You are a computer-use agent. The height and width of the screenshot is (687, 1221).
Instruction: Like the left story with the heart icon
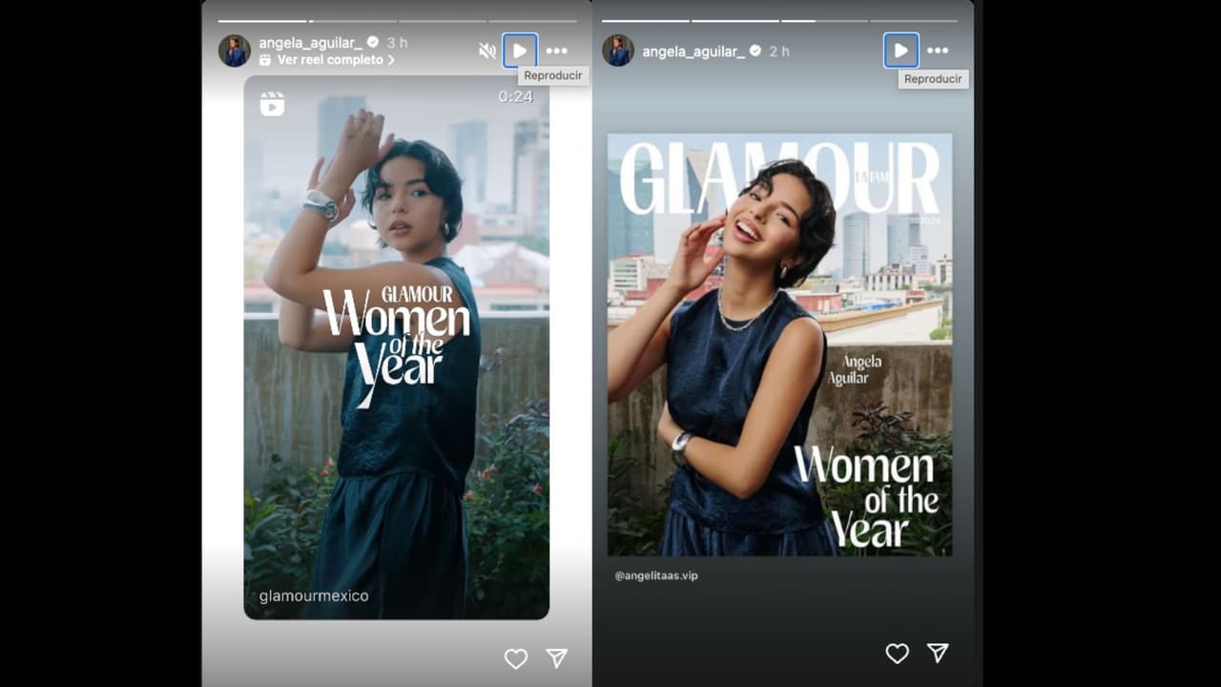516,658
